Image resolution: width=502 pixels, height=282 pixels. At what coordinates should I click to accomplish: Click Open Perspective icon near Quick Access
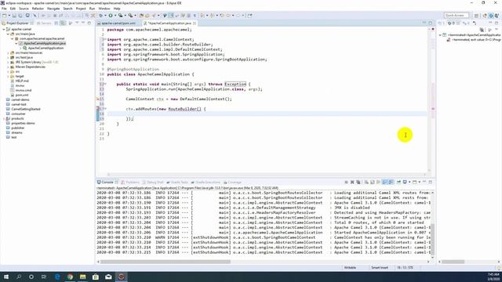[x=477, y=16]
